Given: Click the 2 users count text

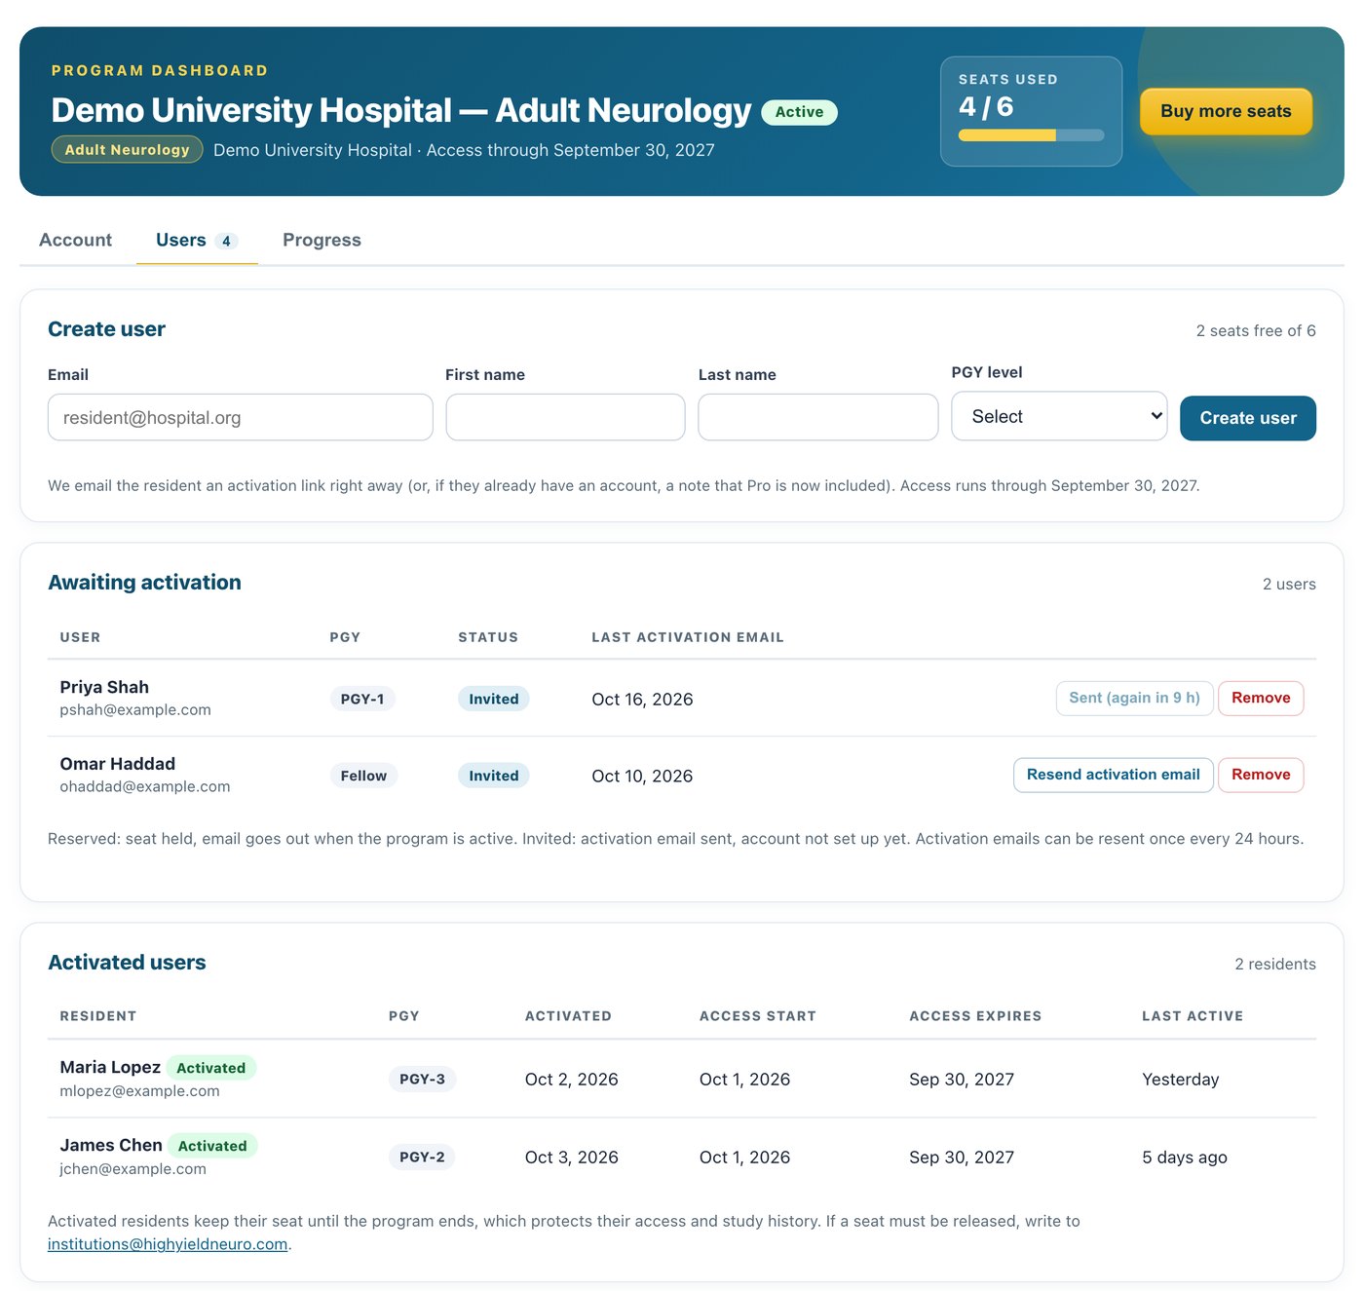Looking at the screenshot, I should [1289, 584].
